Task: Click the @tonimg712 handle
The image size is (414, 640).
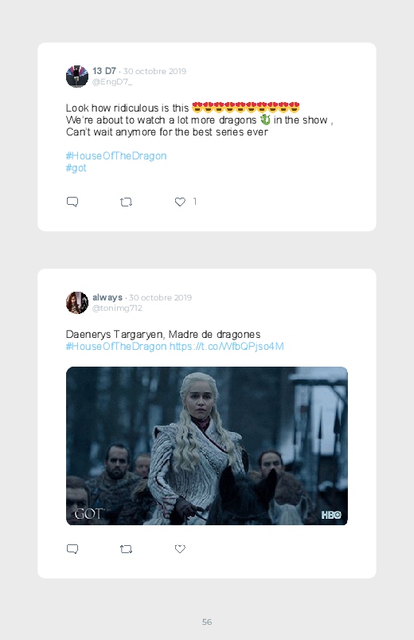Action: (x=117, y=308)
